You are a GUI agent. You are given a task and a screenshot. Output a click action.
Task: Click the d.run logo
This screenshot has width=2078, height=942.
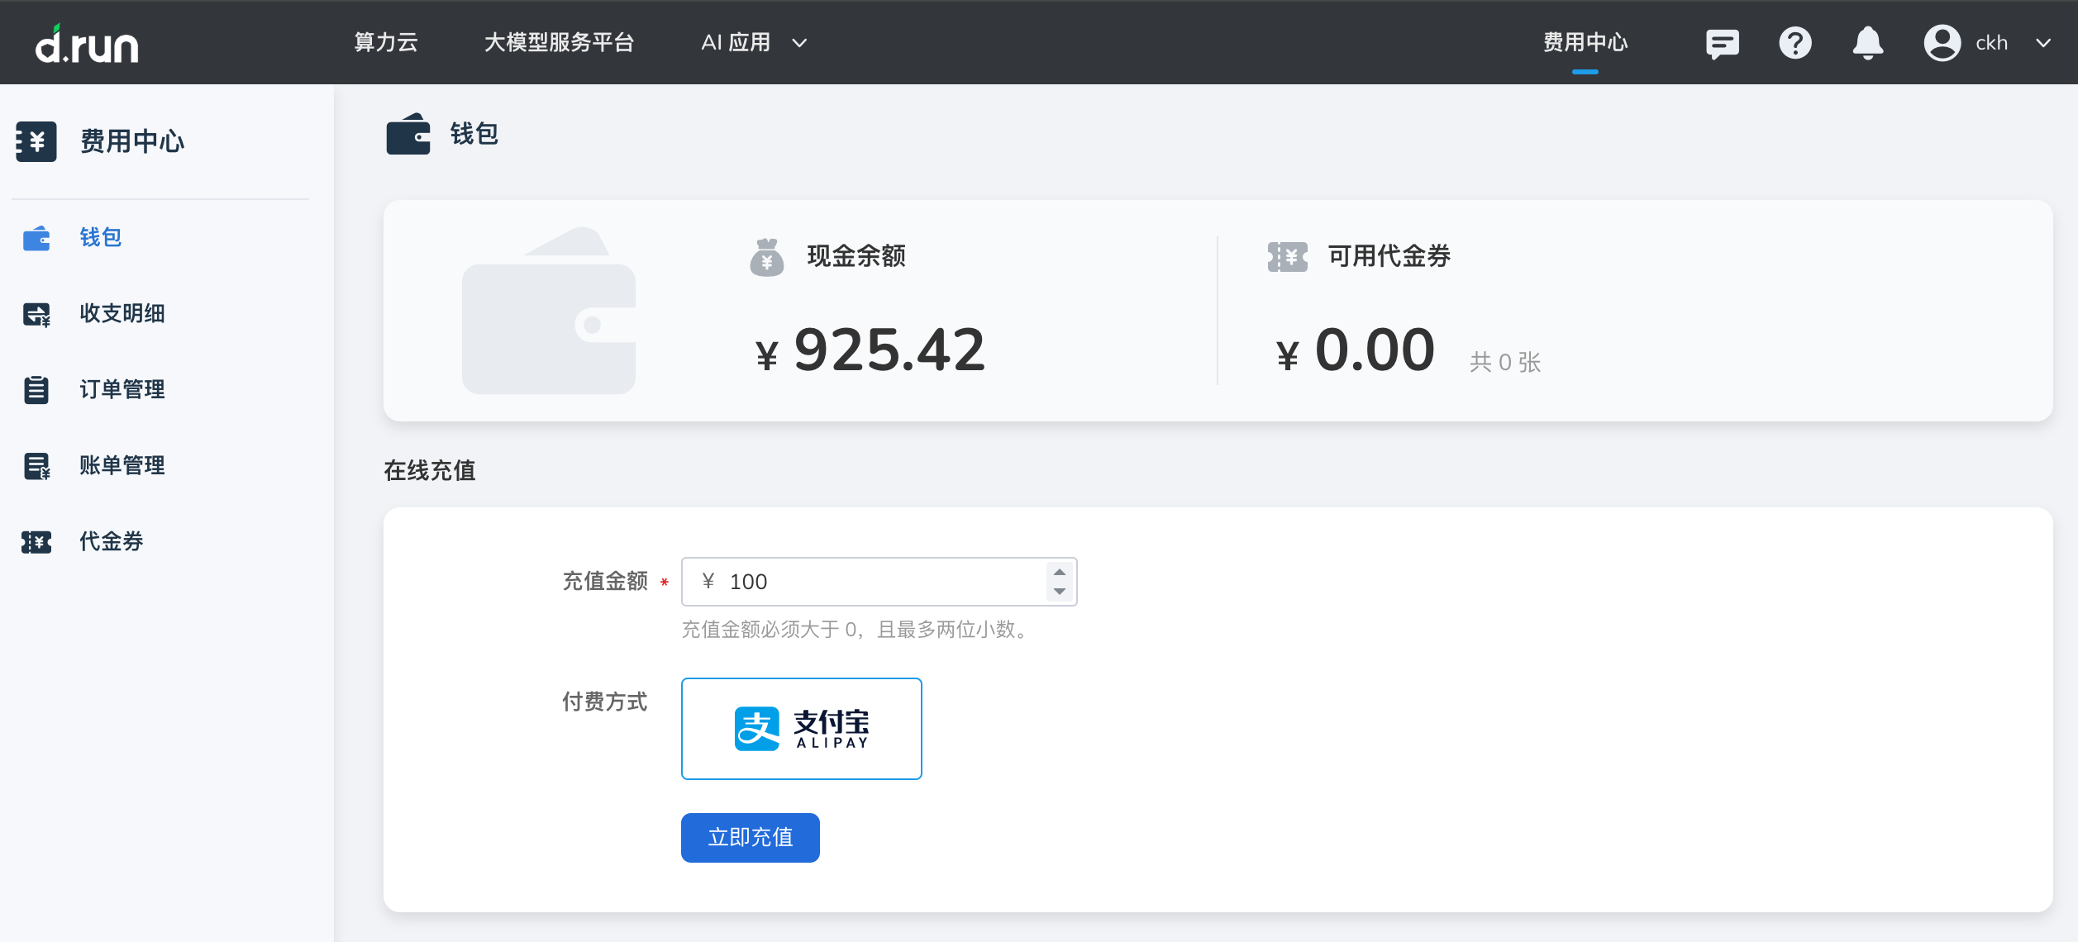click(x=87, y=45)
